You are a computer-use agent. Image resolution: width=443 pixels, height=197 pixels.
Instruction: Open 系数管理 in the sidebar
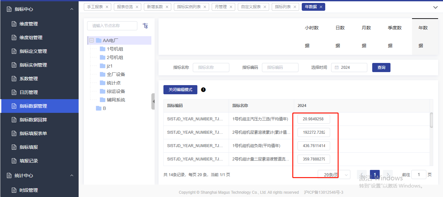29,79
